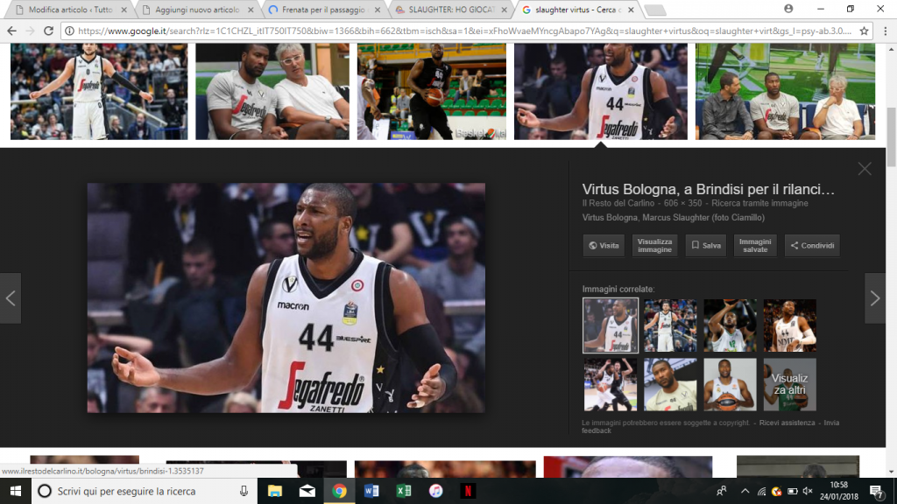Click the browser back arrow

[x=11, y=31]
